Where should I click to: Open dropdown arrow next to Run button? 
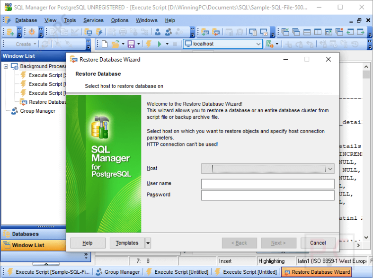pyautogui.click(x=167, y=44)
